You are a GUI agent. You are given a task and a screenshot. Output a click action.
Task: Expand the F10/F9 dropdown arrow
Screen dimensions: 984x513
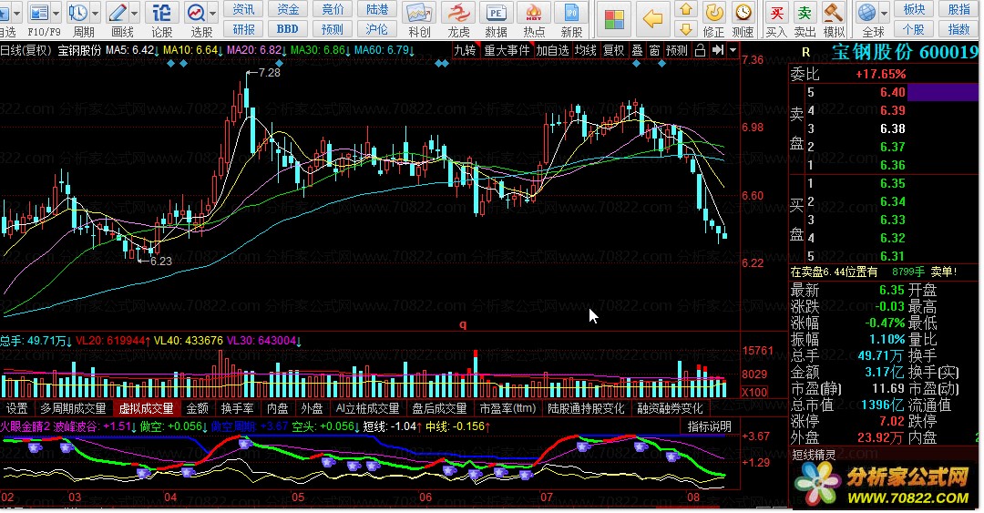coord(56,13)
